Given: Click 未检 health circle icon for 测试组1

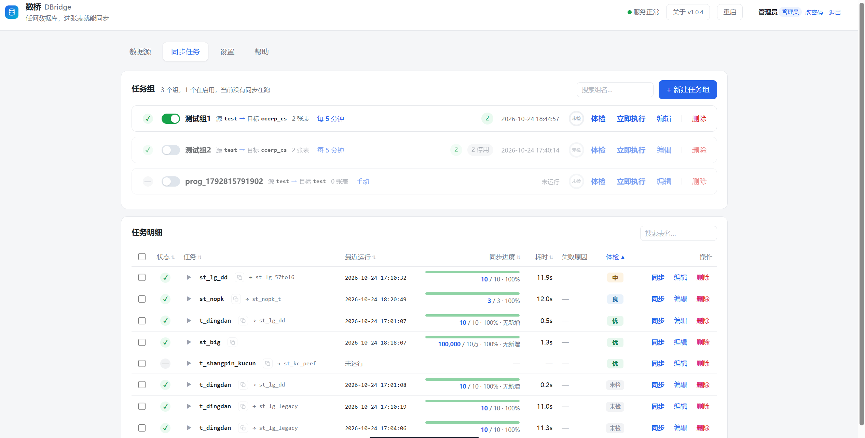Looking at the screenshot, I should (576, 119).
